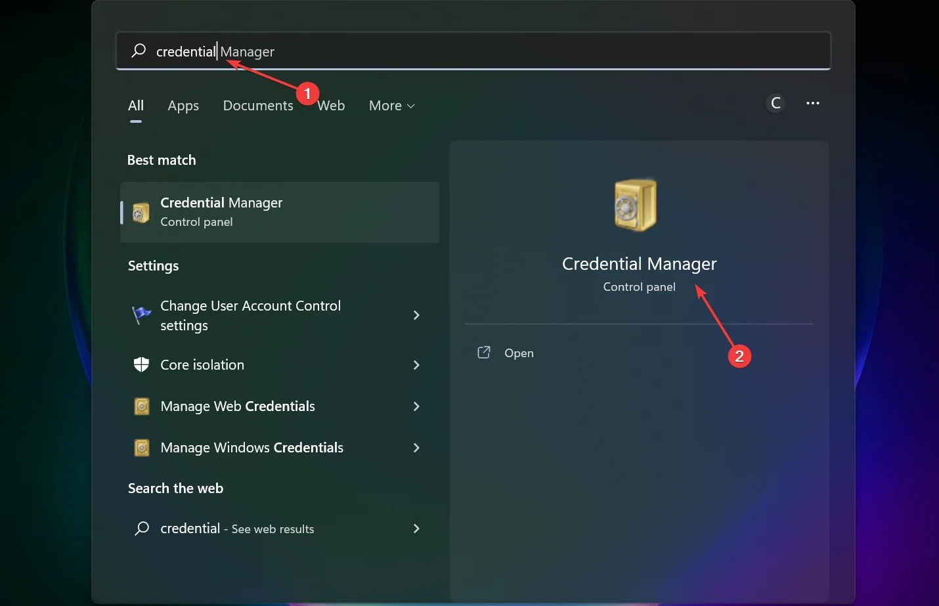
Task: Click the 'Settings' section heading
Action: pyautogui.click(x=153, y=266)
